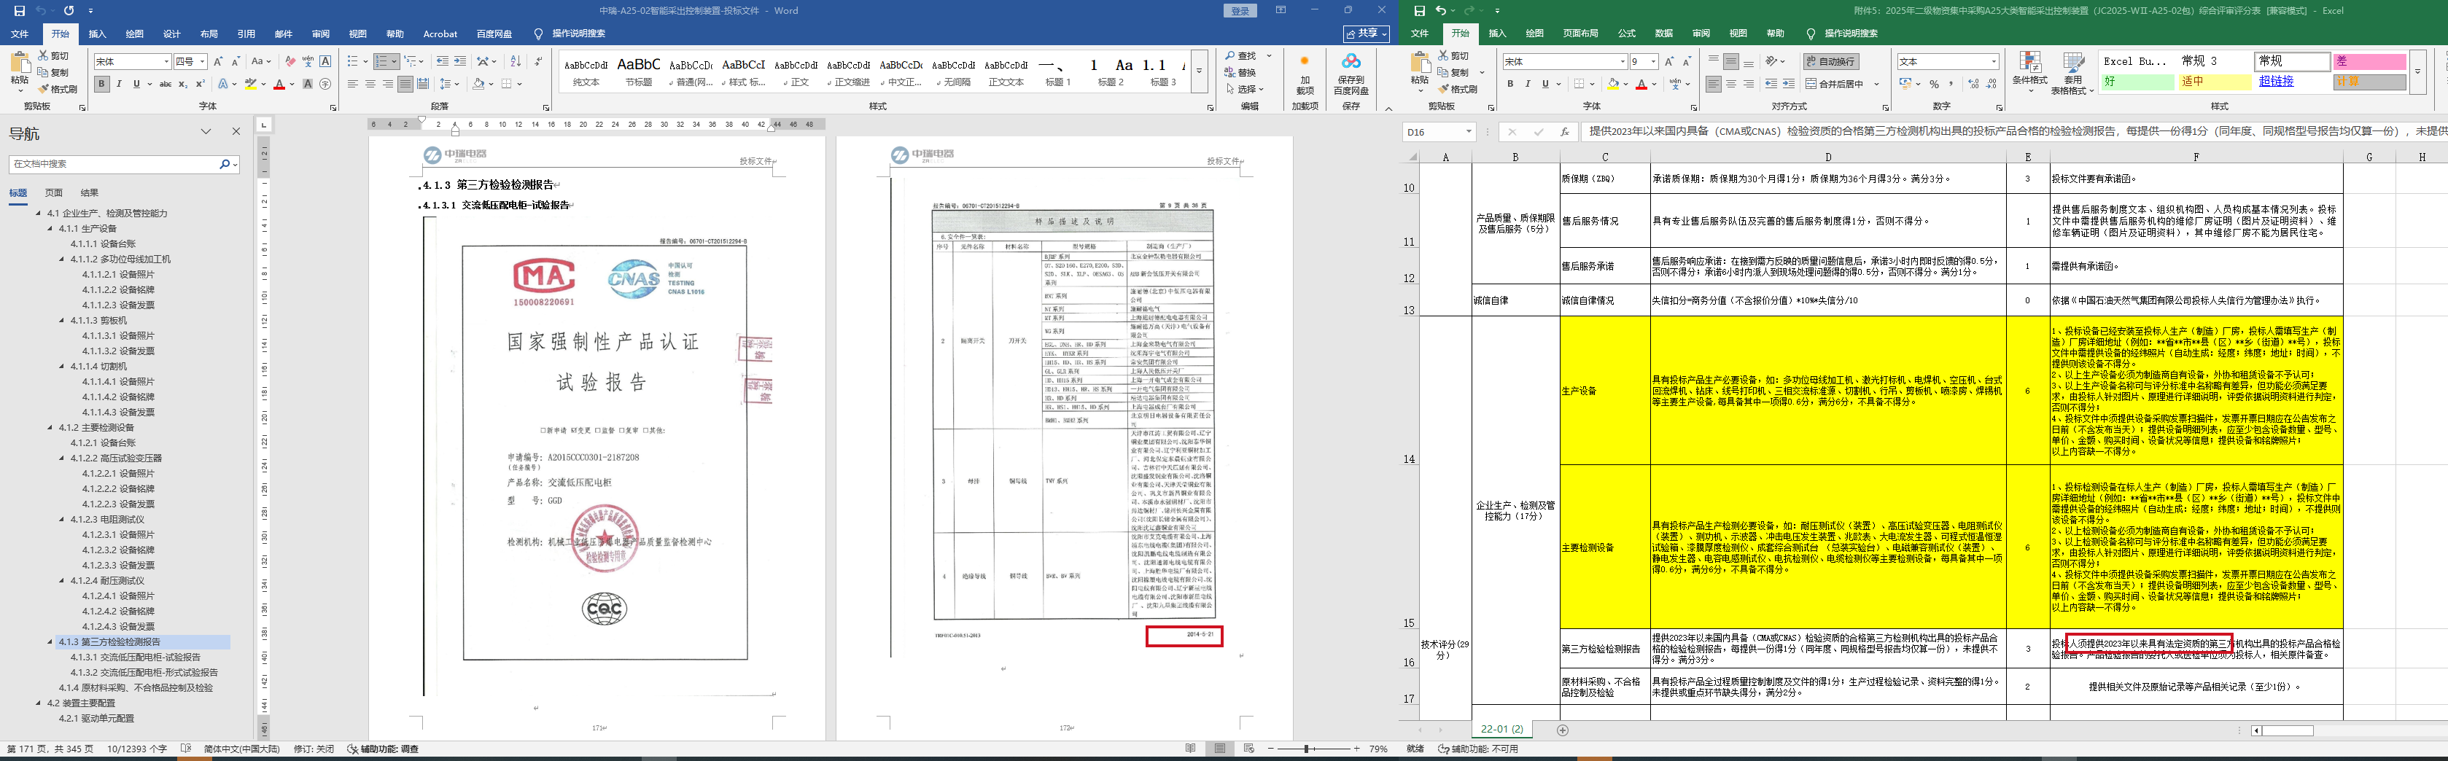Click 替换 in Word's editing group
This screenshot has width=2448, height=761.
(x=1241, y=72)
